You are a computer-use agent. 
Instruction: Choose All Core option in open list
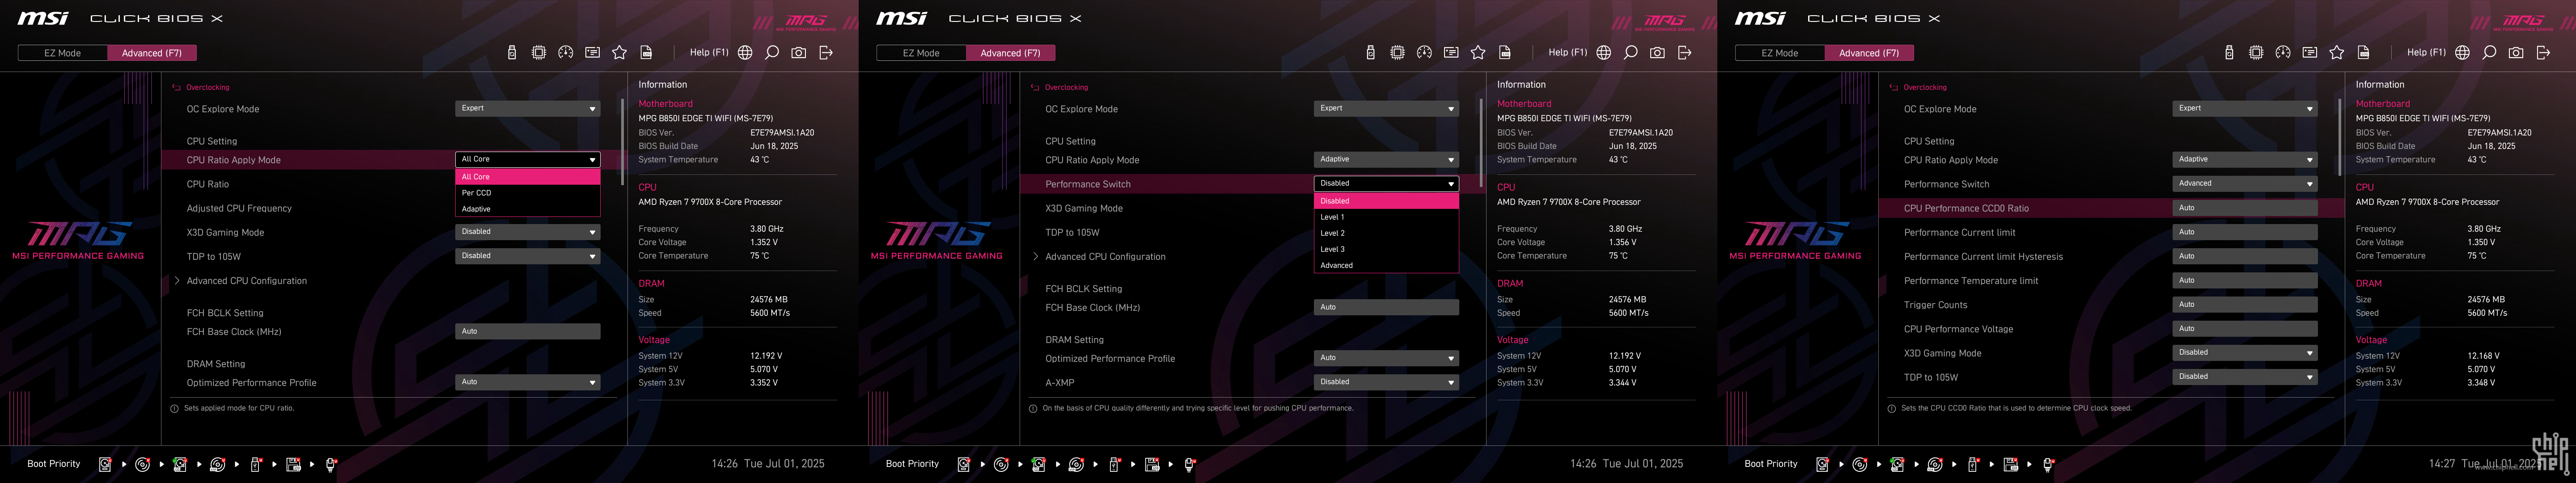(528, 177)
